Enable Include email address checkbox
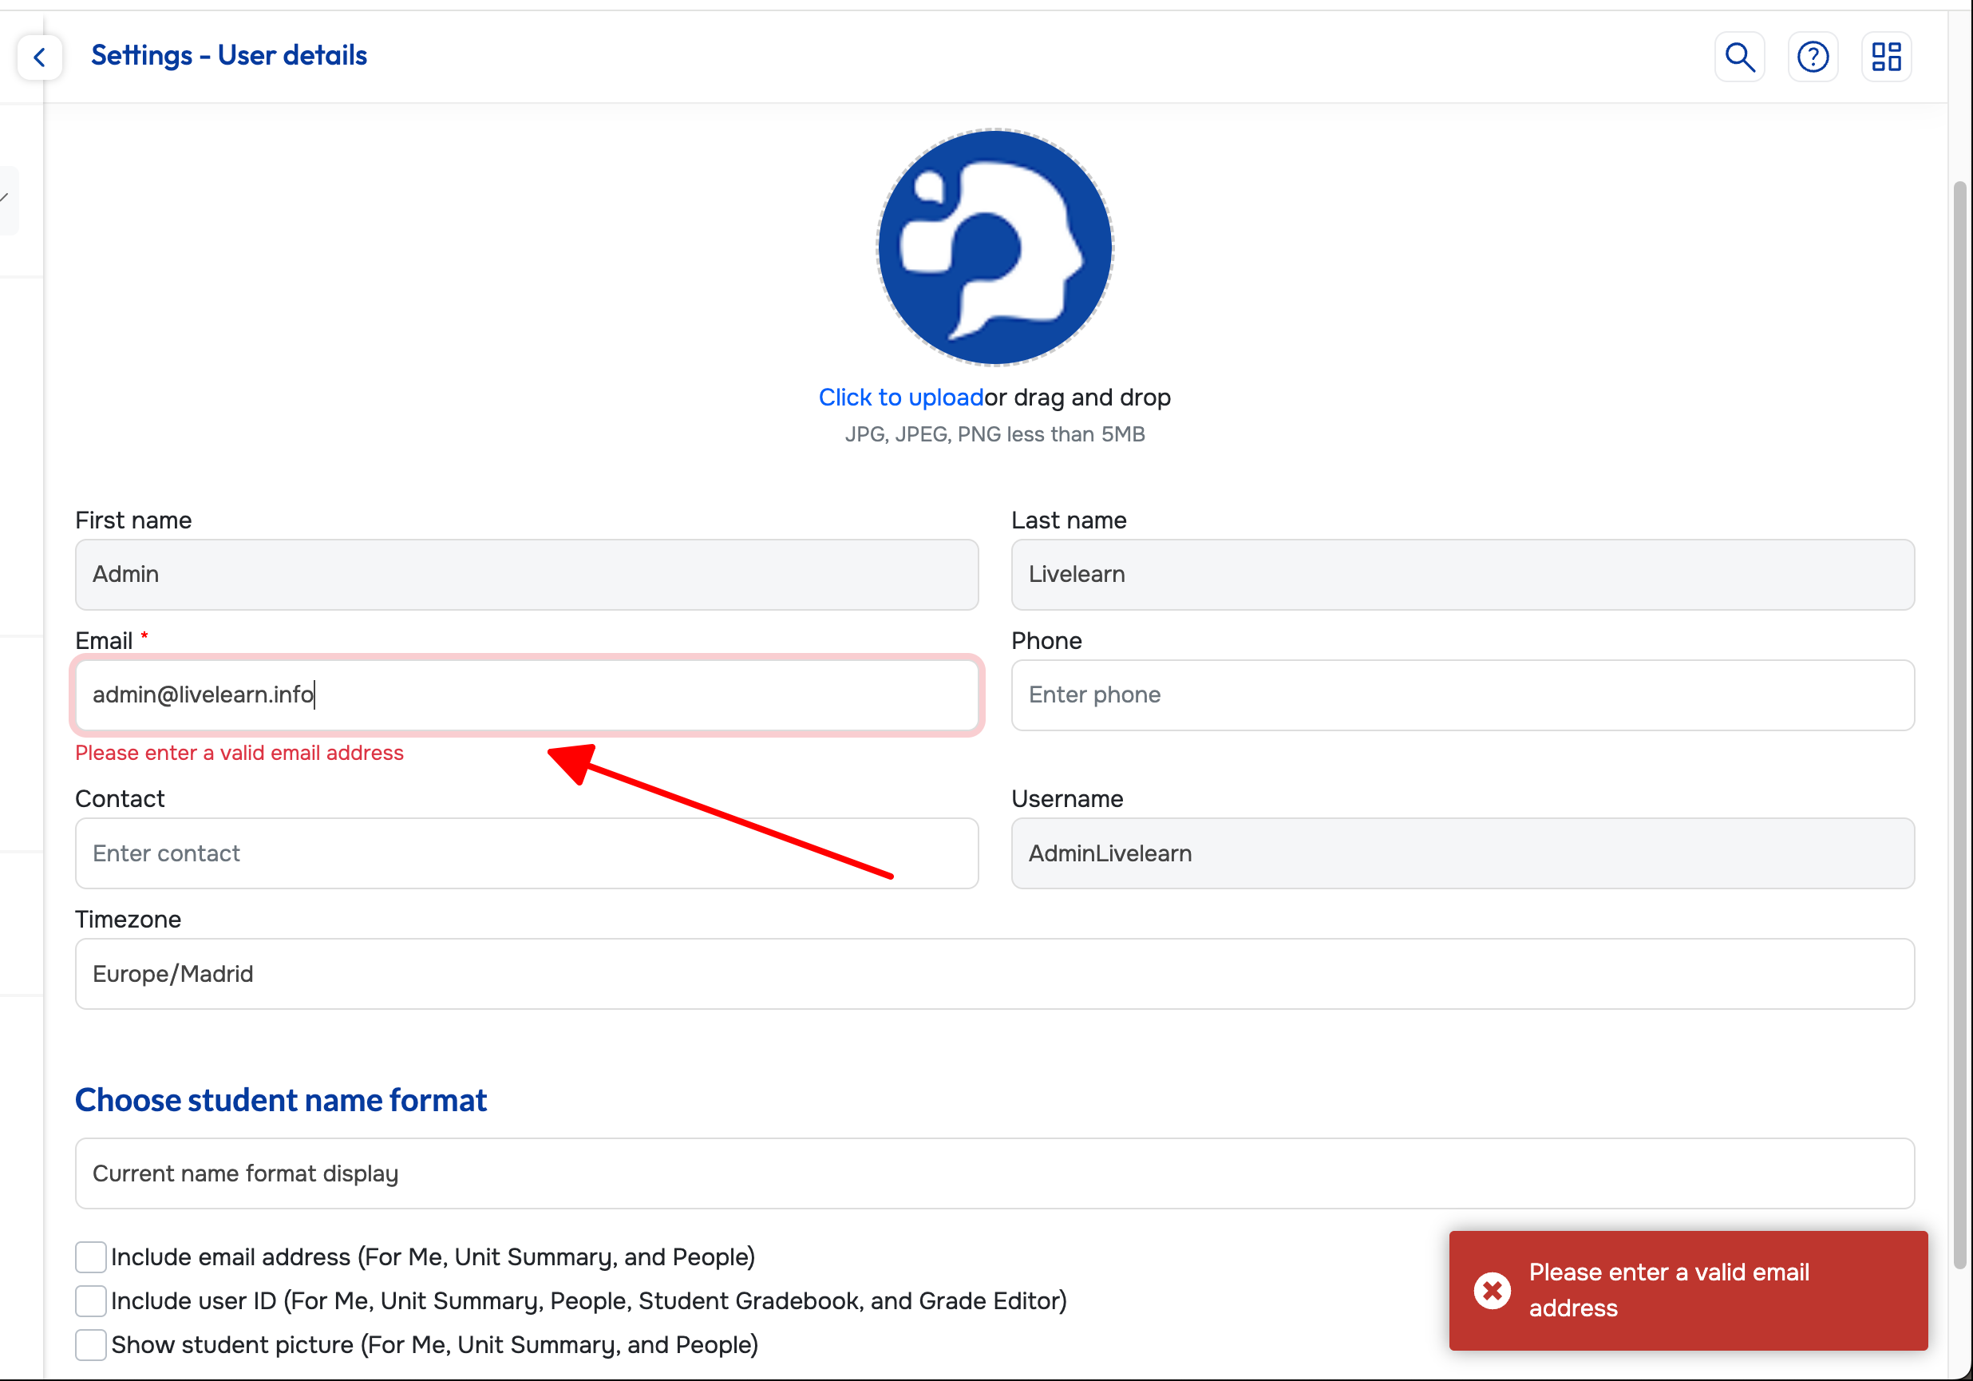The width and height of the screenshot is (1973, 1381). click(90, 1256)
